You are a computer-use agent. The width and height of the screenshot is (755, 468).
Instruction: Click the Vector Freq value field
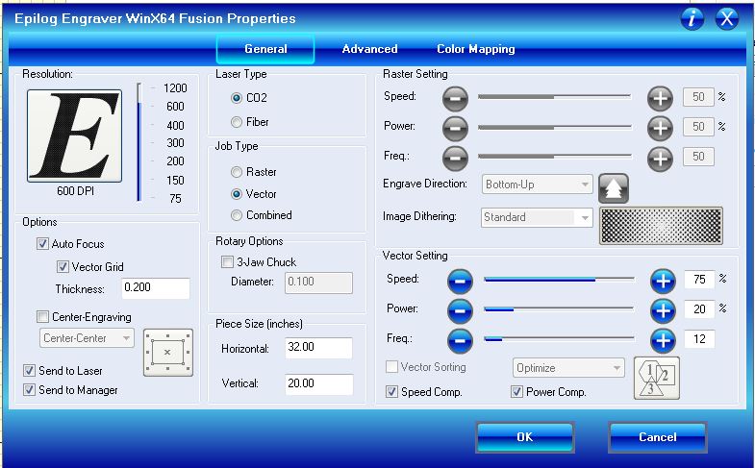(x=699, y=339)
